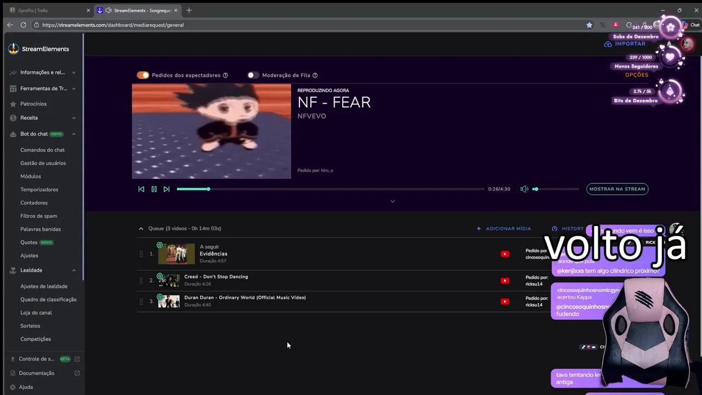
Task: Click help icon next to Moderação de Fila
Action: pos(315,75)
